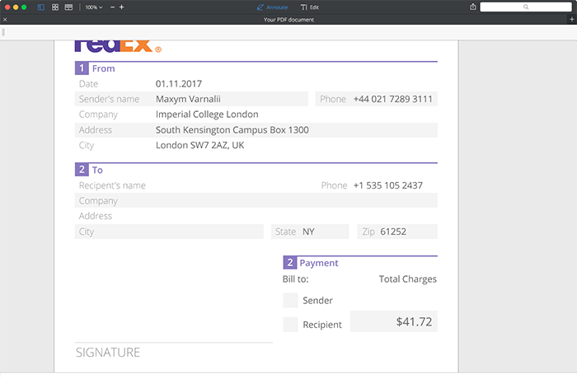The height and width of the screenshot is (379, 577).
Task: Activate the Annotate mode
Action: (x=272, y=7)
